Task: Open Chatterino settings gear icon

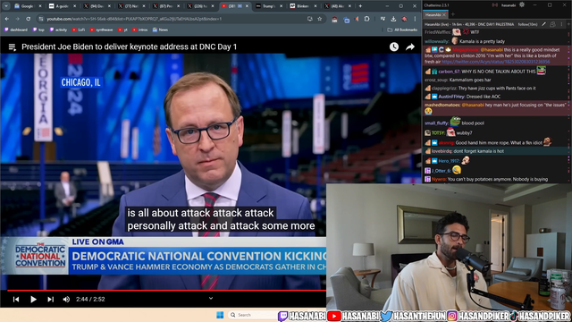Action: (522, 4)
